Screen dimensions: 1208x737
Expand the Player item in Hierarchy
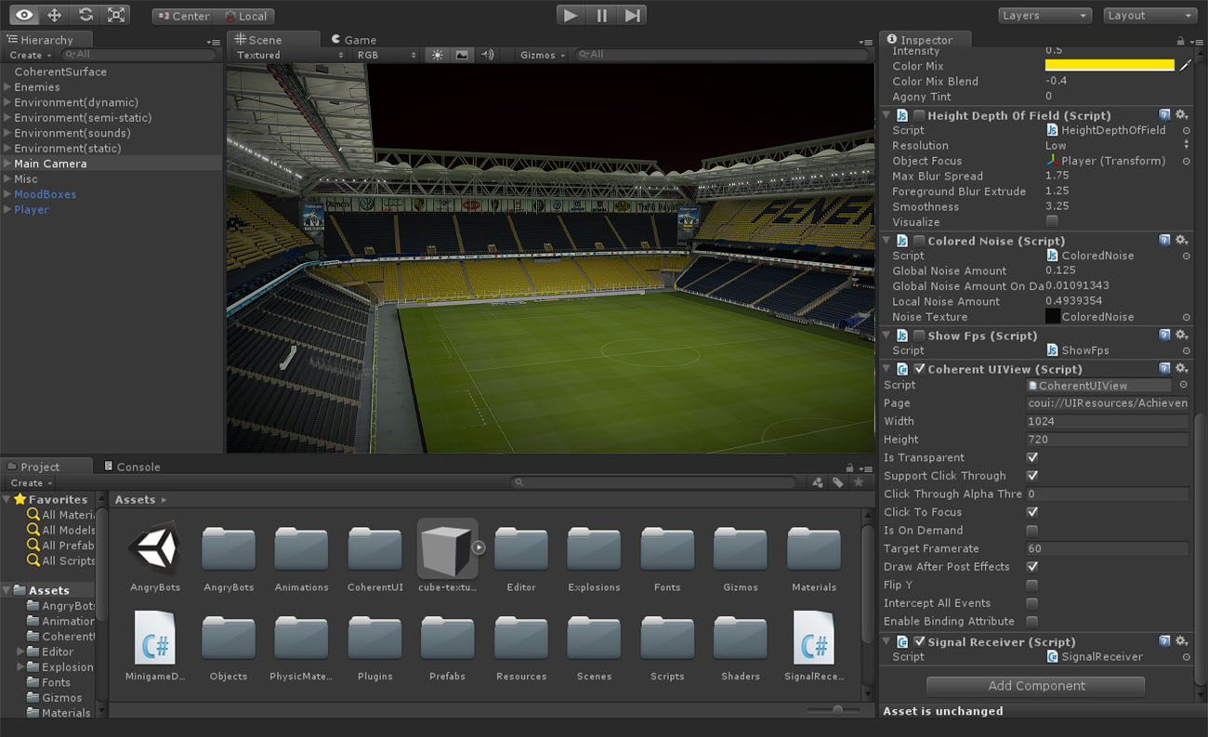pyautogui.click(x=7, y=210)
